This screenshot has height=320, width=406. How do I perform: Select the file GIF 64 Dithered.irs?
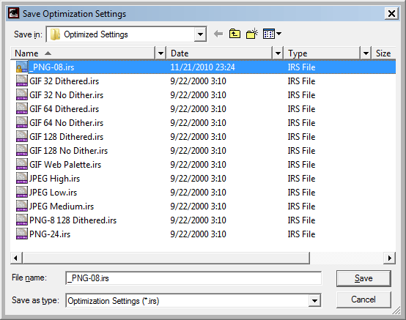pyautogui.click(x=64, y=109)
